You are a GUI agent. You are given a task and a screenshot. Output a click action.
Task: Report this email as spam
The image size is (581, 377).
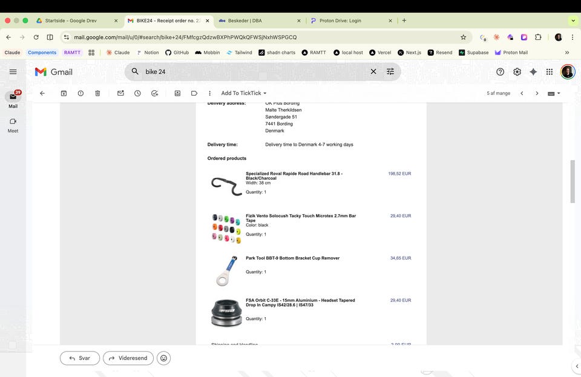pos(80,93)
